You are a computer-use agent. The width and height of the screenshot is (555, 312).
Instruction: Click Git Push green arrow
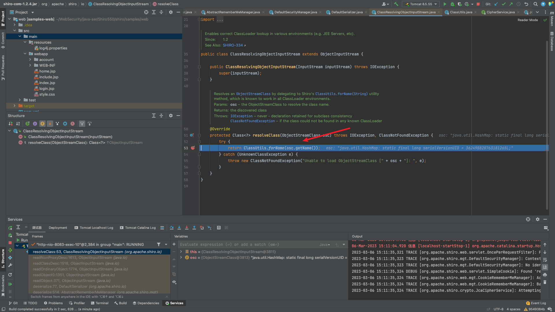[511, 4]
